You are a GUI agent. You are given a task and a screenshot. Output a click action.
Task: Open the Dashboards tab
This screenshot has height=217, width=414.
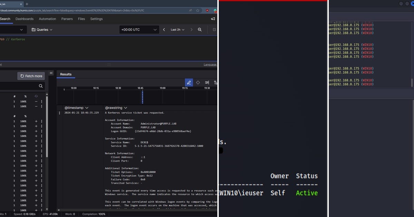[x=24, y=19]
